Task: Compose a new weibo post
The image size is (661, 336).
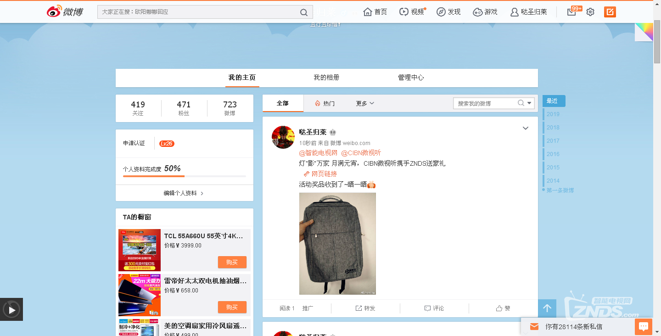Action: [610, 12]
